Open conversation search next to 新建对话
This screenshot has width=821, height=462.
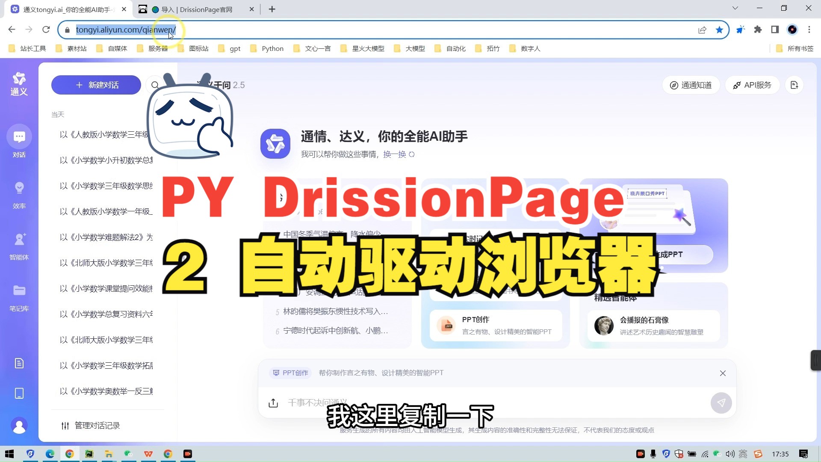[155, 85]
